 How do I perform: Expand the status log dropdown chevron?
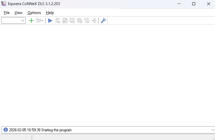click(x=212, y=130)
